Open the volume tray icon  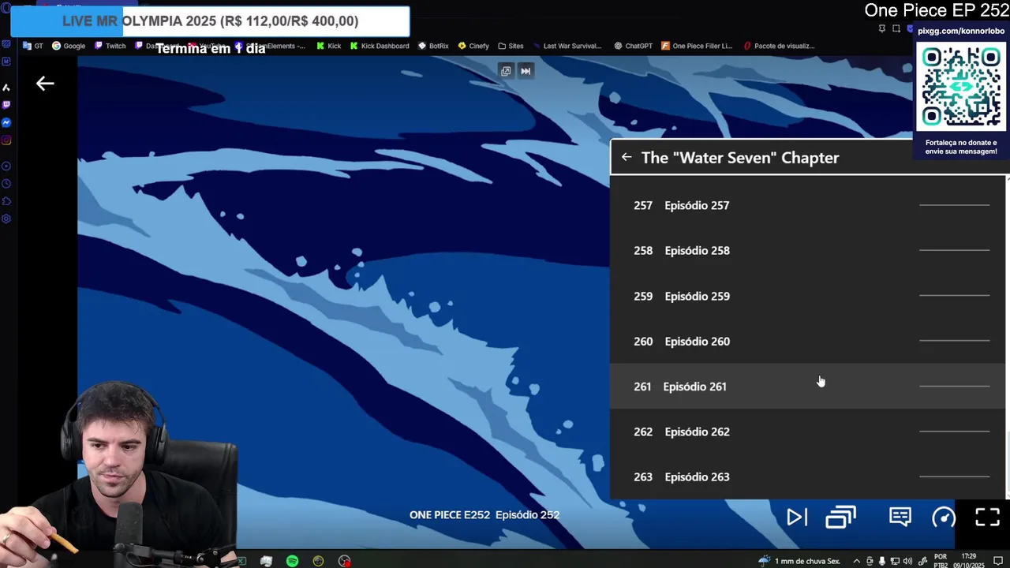(x=907, y=561)
